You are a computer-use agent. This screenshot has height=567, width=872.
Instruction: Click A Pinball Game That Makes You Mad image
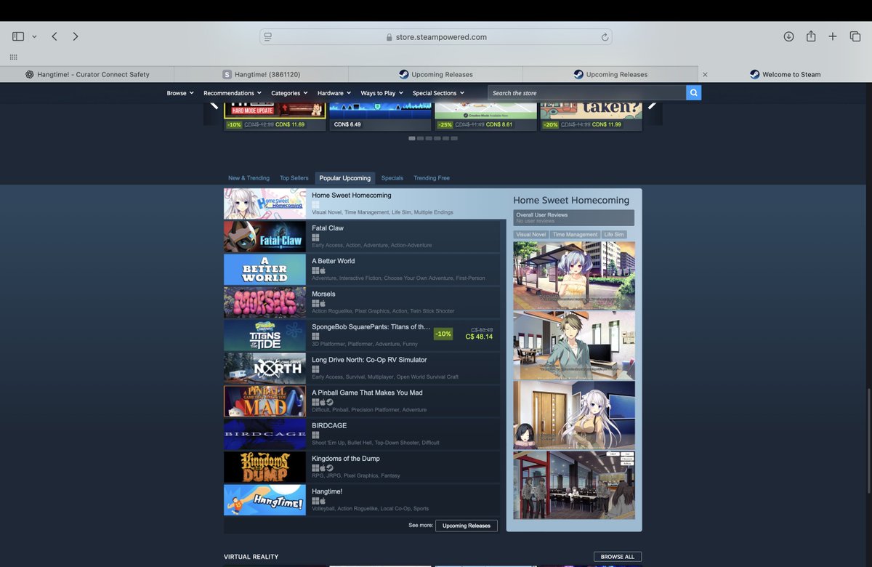pos(265,401)
